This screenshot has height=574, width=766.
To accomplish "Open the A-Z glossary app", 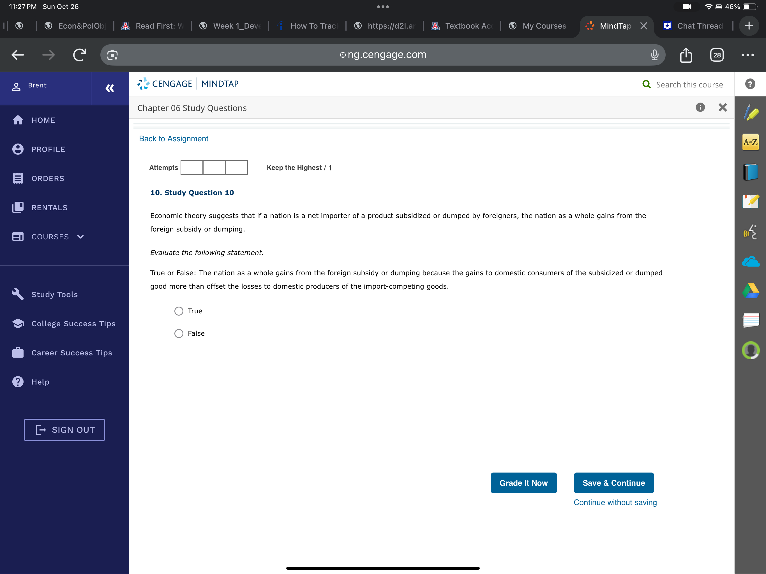I will coord(750,142).
